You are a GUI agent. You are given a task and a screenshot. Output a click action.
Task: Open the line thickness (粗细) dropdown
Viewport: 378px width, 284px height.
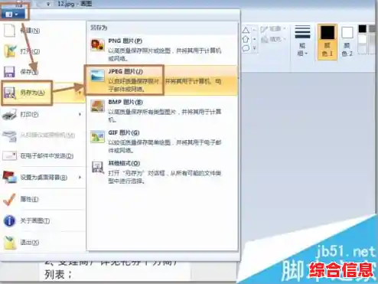[302, 41]
